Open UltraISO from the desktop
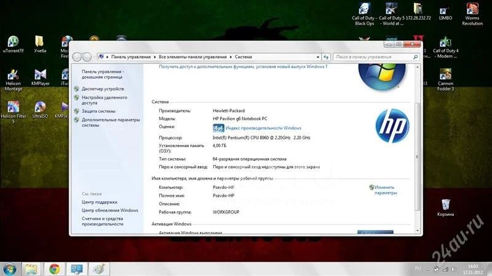This screenshot has width=492, height=276. [x=40, y=110]
